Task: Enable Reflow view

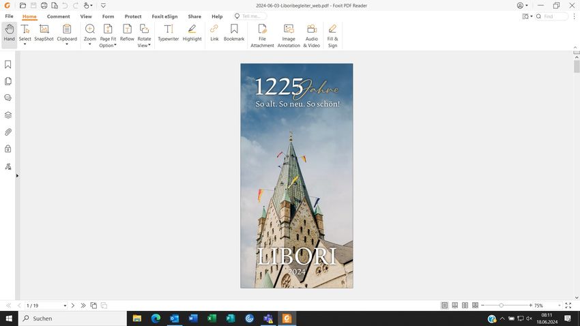Action: (127, 33)
